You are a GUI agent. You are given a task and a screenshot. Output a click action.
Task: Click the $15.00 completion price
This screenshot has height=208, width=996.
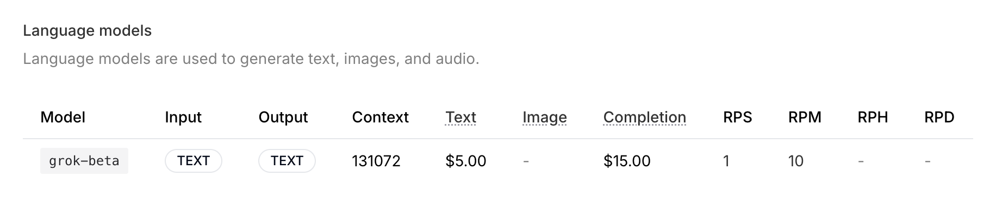(x=627, y=161)
